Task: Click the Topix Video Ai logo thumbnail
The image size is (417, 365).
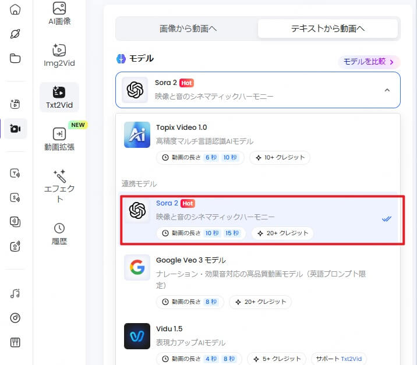Action: point(137,134)
